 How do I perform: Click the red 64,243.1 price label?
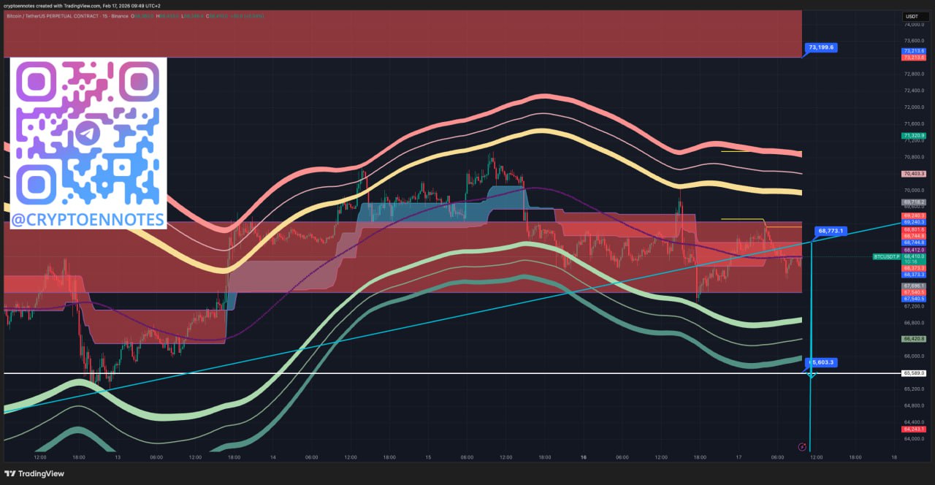(914, 429)
